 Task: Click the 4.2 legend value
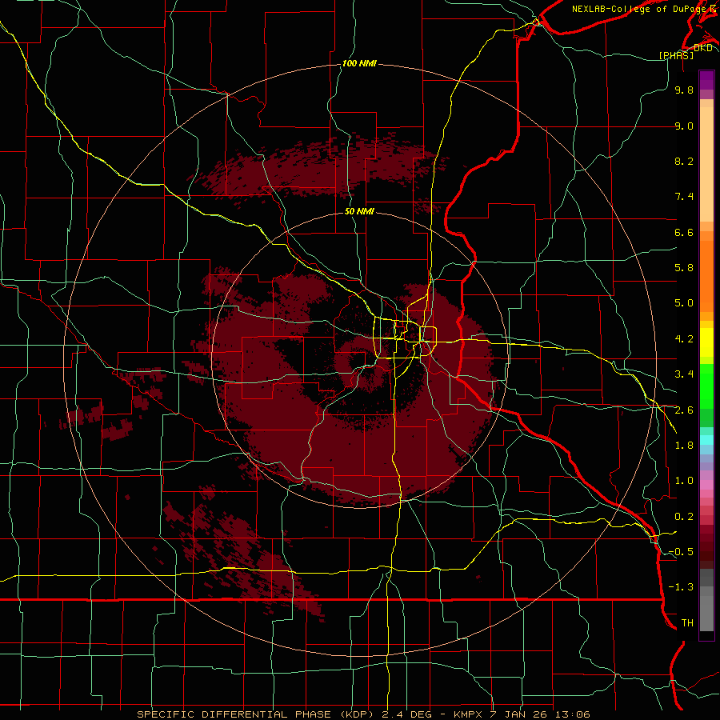(684, 339)
